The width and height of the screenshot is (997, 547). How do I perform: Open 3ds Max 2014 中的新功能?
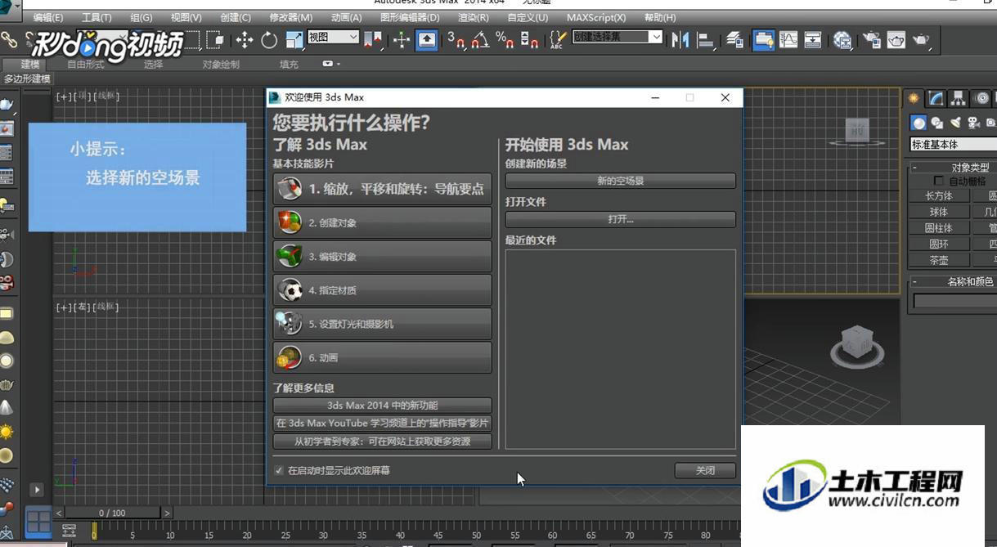(x=382, y=406)
